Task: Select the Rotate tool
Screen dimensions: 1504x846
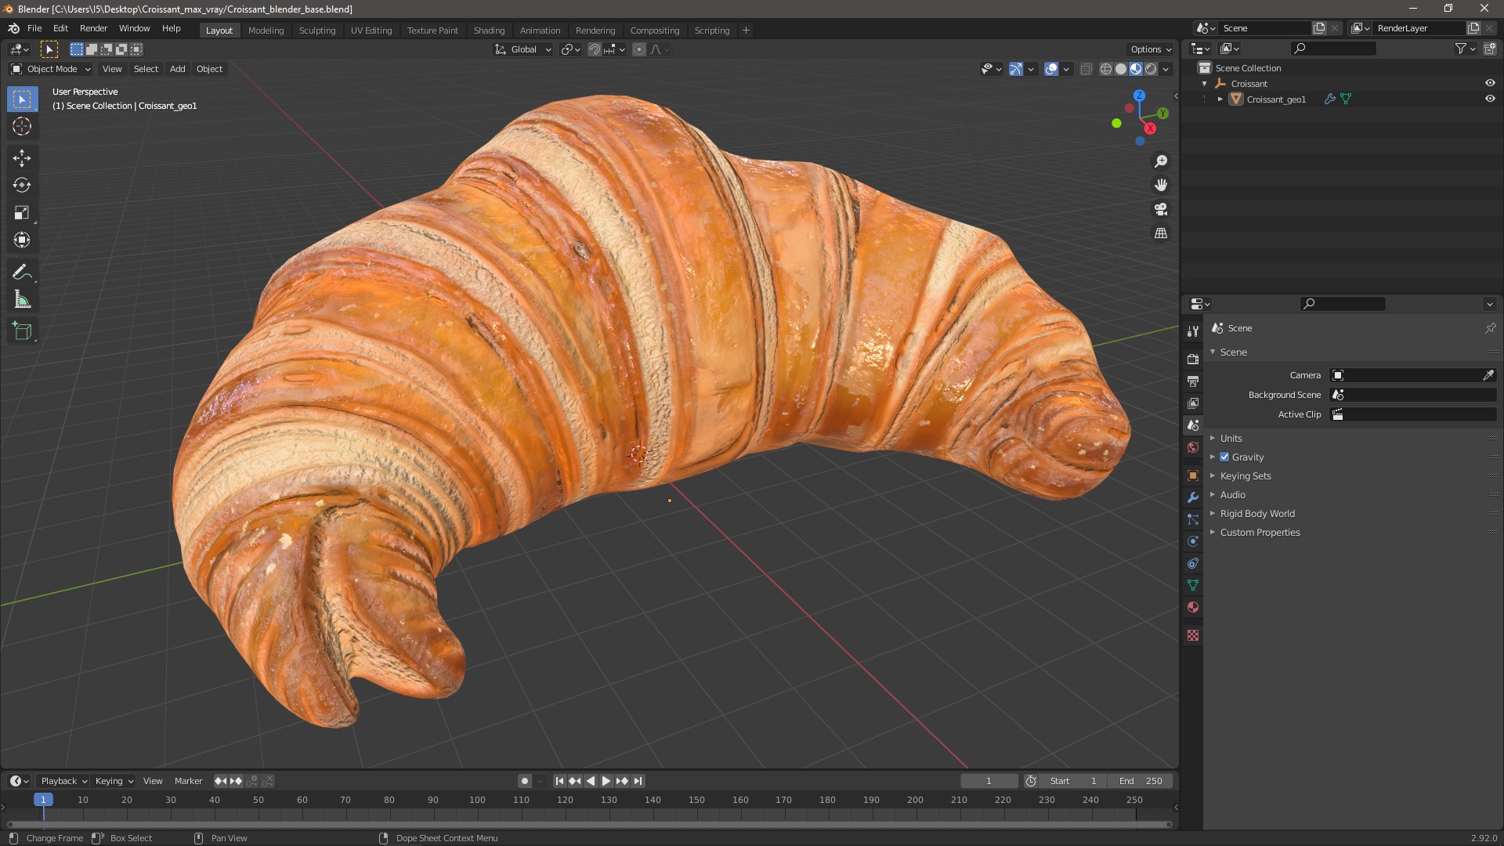Action: [22, 186]
